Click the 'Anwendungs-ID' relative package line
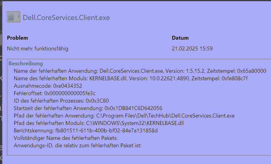 coord(78,146)
